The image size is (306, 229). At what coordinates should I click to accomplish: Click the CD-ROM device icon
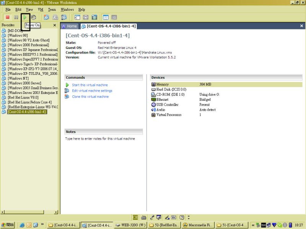[154, 94]
